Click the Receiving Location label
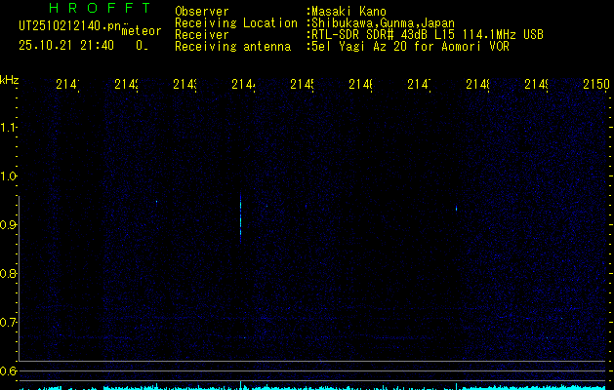This screenshot has height=390, width=614. pos(236,23)
